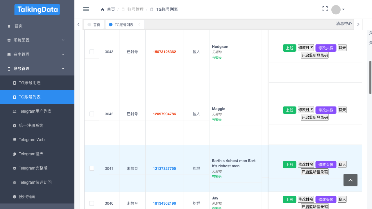Click the scroll-to-top arrow button
This screenshot has width=372, height=209.
350,180
